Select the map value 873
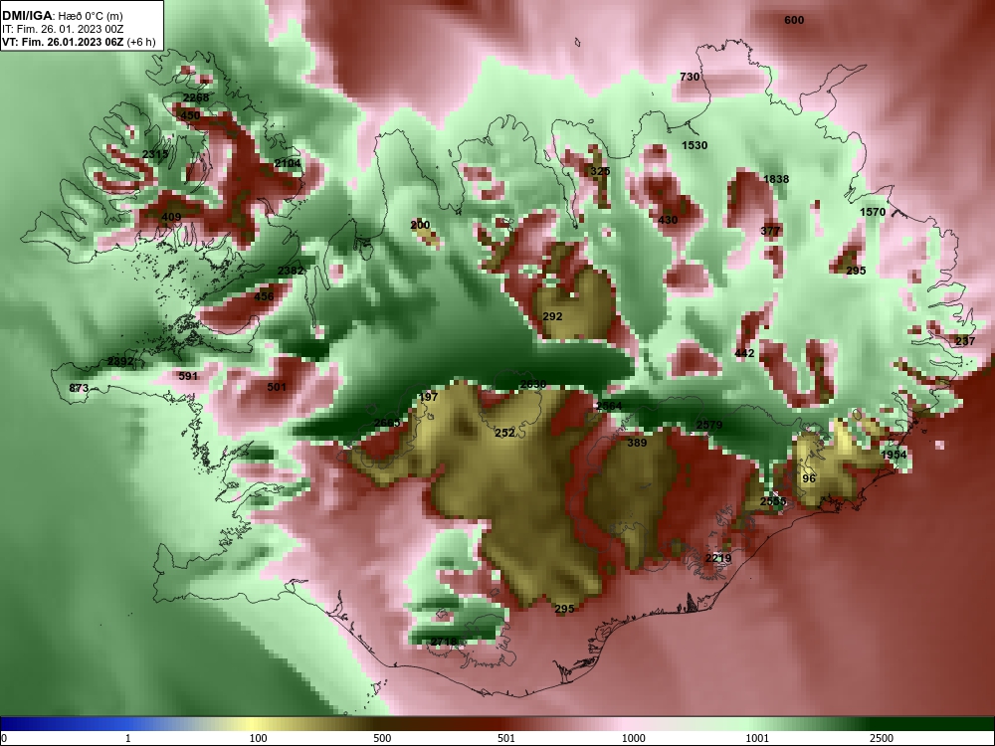Viewport: 995px width, 746px height. (79, 388)
